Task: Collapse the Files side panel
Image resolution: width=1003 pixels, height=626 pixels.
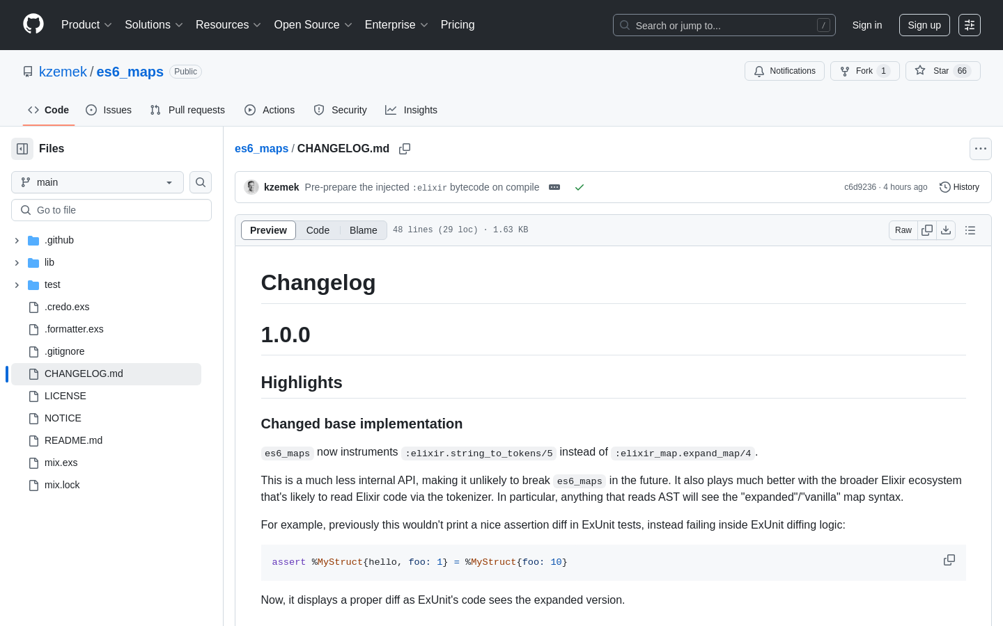Action: coord(22,149)
